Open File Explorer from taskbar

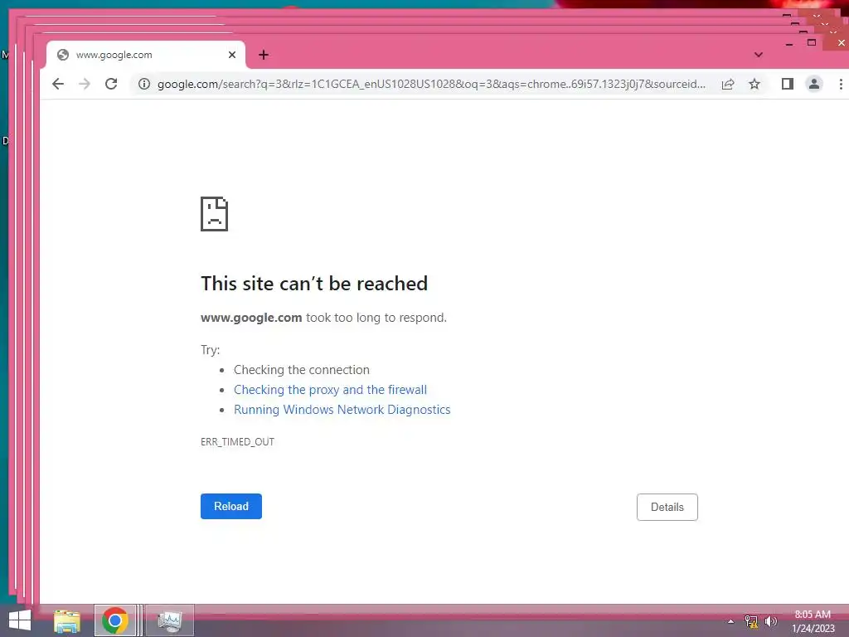tap(67, 620)
